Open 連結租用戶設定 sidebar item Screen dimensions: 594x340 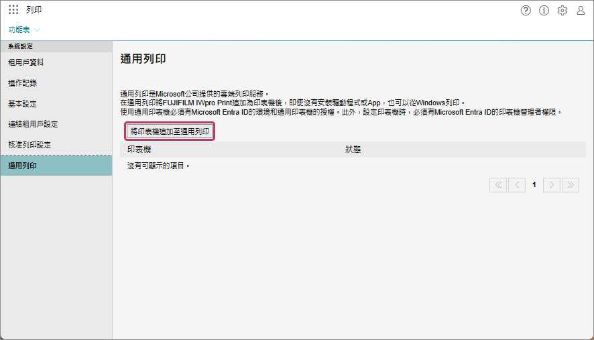click(33, 124)
